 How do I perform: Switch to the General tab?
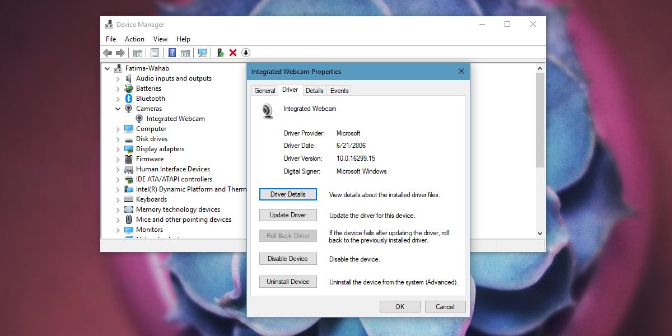pos(265,91)
